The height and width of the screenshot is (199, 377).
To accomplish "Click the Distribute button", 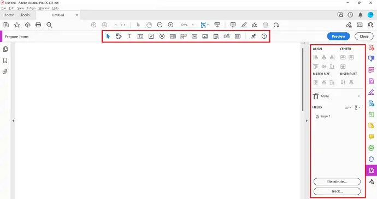I will click(x=337, y=182).
